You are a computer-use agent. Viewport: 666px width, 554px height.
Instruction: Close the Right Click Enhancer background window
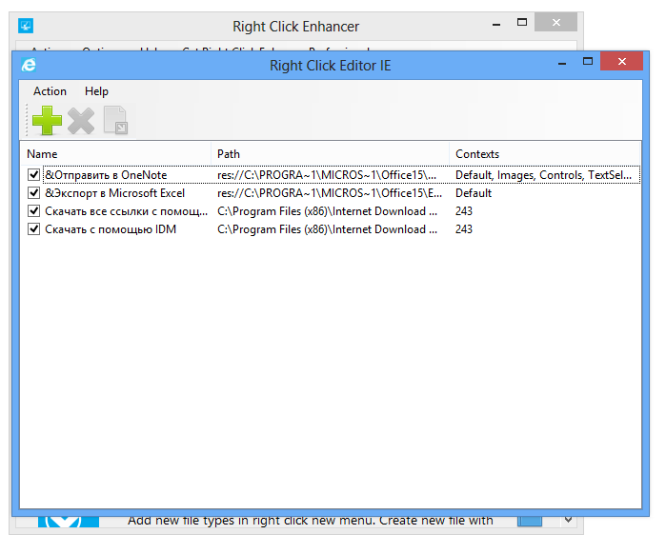(x=556, y=23)
